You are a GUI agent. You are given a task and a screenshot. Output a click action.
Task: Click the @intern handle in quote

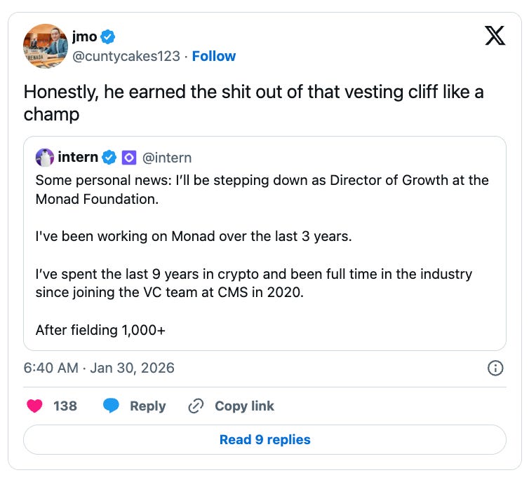tap(167, 157)
